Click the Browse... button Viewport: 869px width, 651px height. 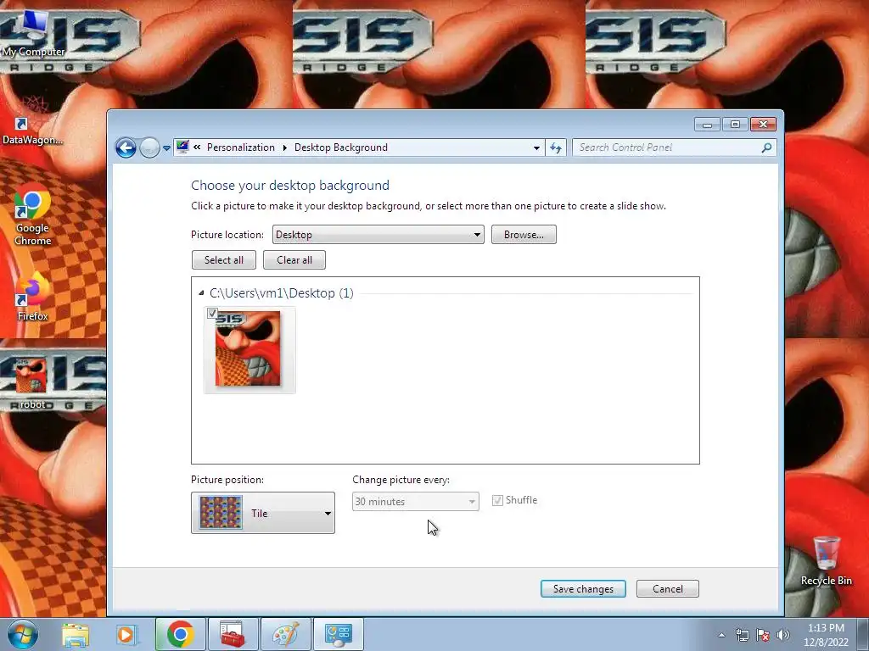[524, 235]
